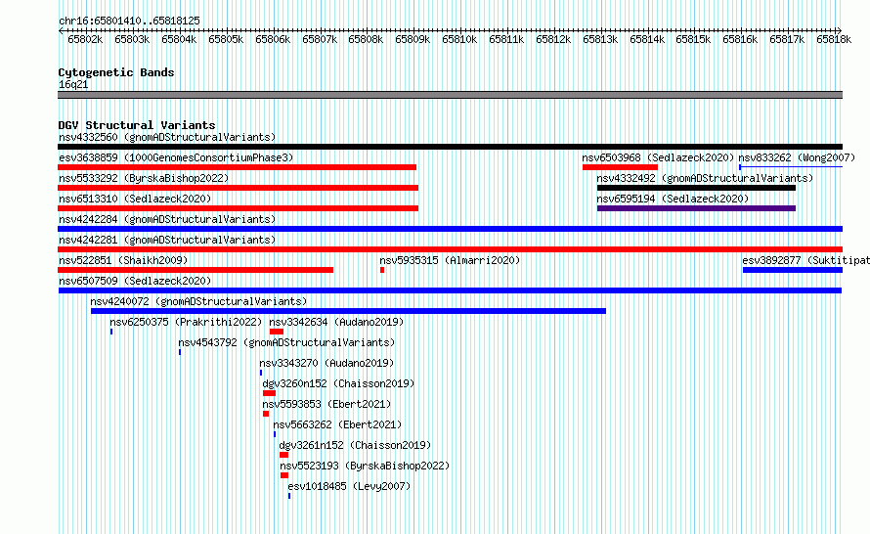Click the chr16:65801410..65818125 region label
870x534 pixels.
pyautogui.click(x=129, y=21)
